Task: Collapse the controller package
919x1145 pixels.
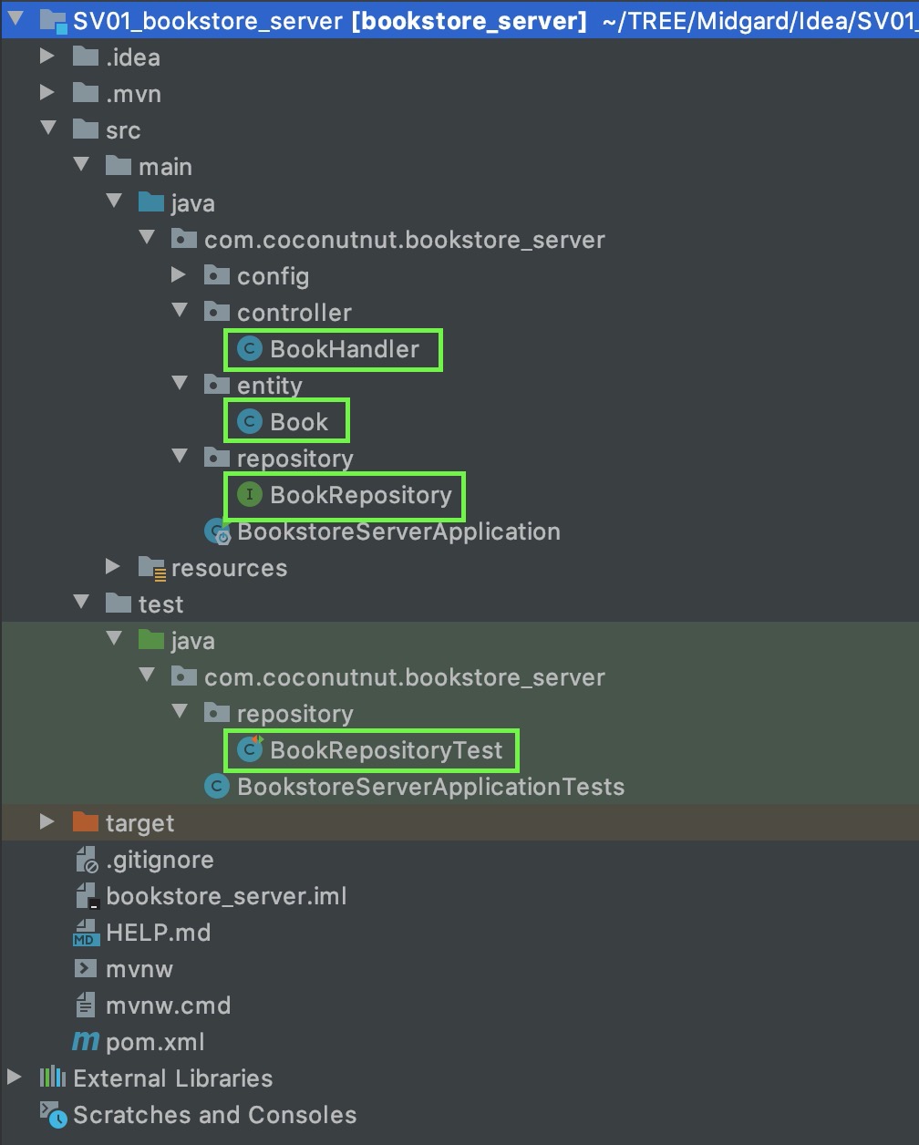Action: [x=179, y=313]
